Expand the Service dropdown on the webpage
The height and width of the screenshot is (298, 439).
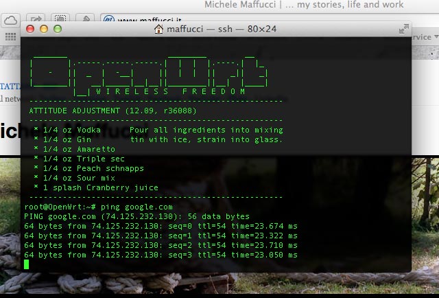pyautogui.click(x=420, y=38)
